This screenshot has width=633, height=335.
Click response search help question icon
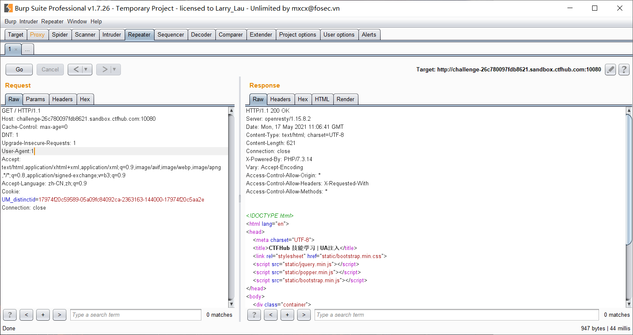pos(254,315)
